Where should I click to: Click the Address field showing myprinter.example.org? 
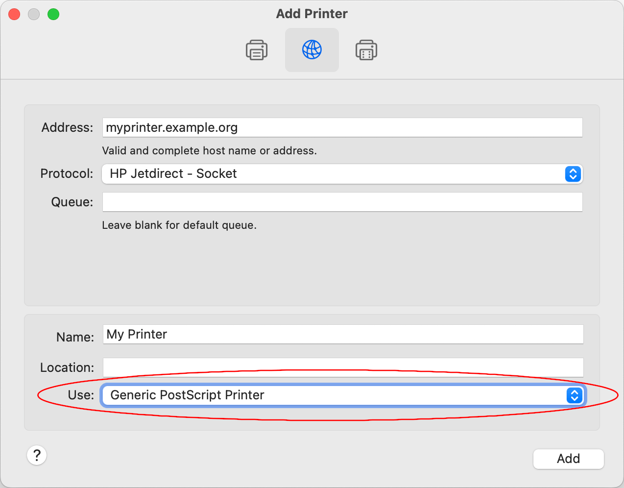pos(341,127)
